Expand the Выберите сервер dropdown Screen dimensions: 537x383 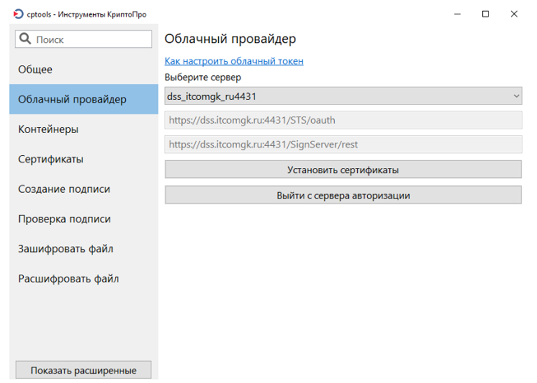click(x=343, y=96)
